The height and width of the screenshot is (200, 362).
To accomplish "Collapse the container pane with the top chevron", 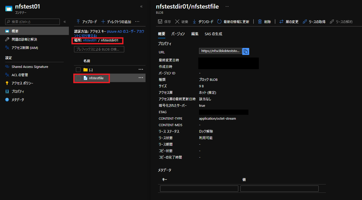I will [141, 6].
